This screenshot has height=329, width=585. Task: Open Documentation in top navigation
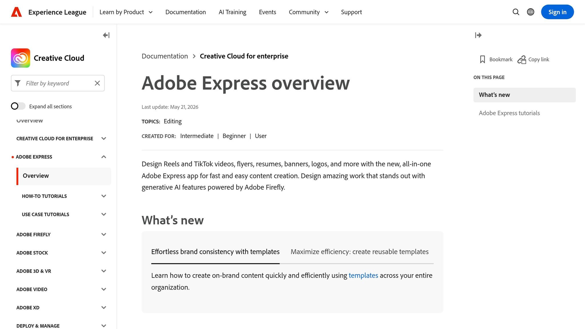coord(186,12)
